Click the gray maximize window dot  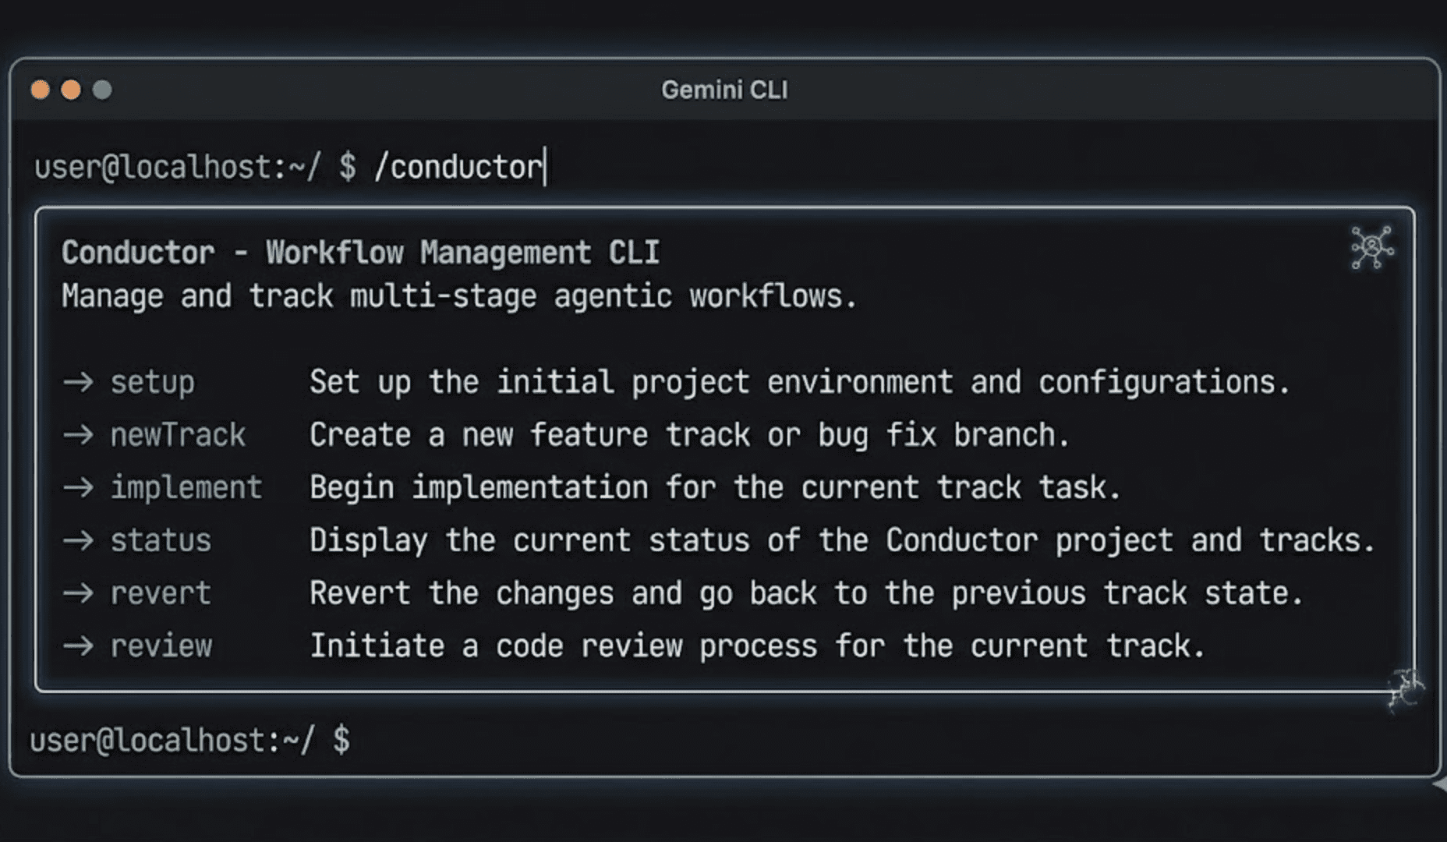coord(102,90)
